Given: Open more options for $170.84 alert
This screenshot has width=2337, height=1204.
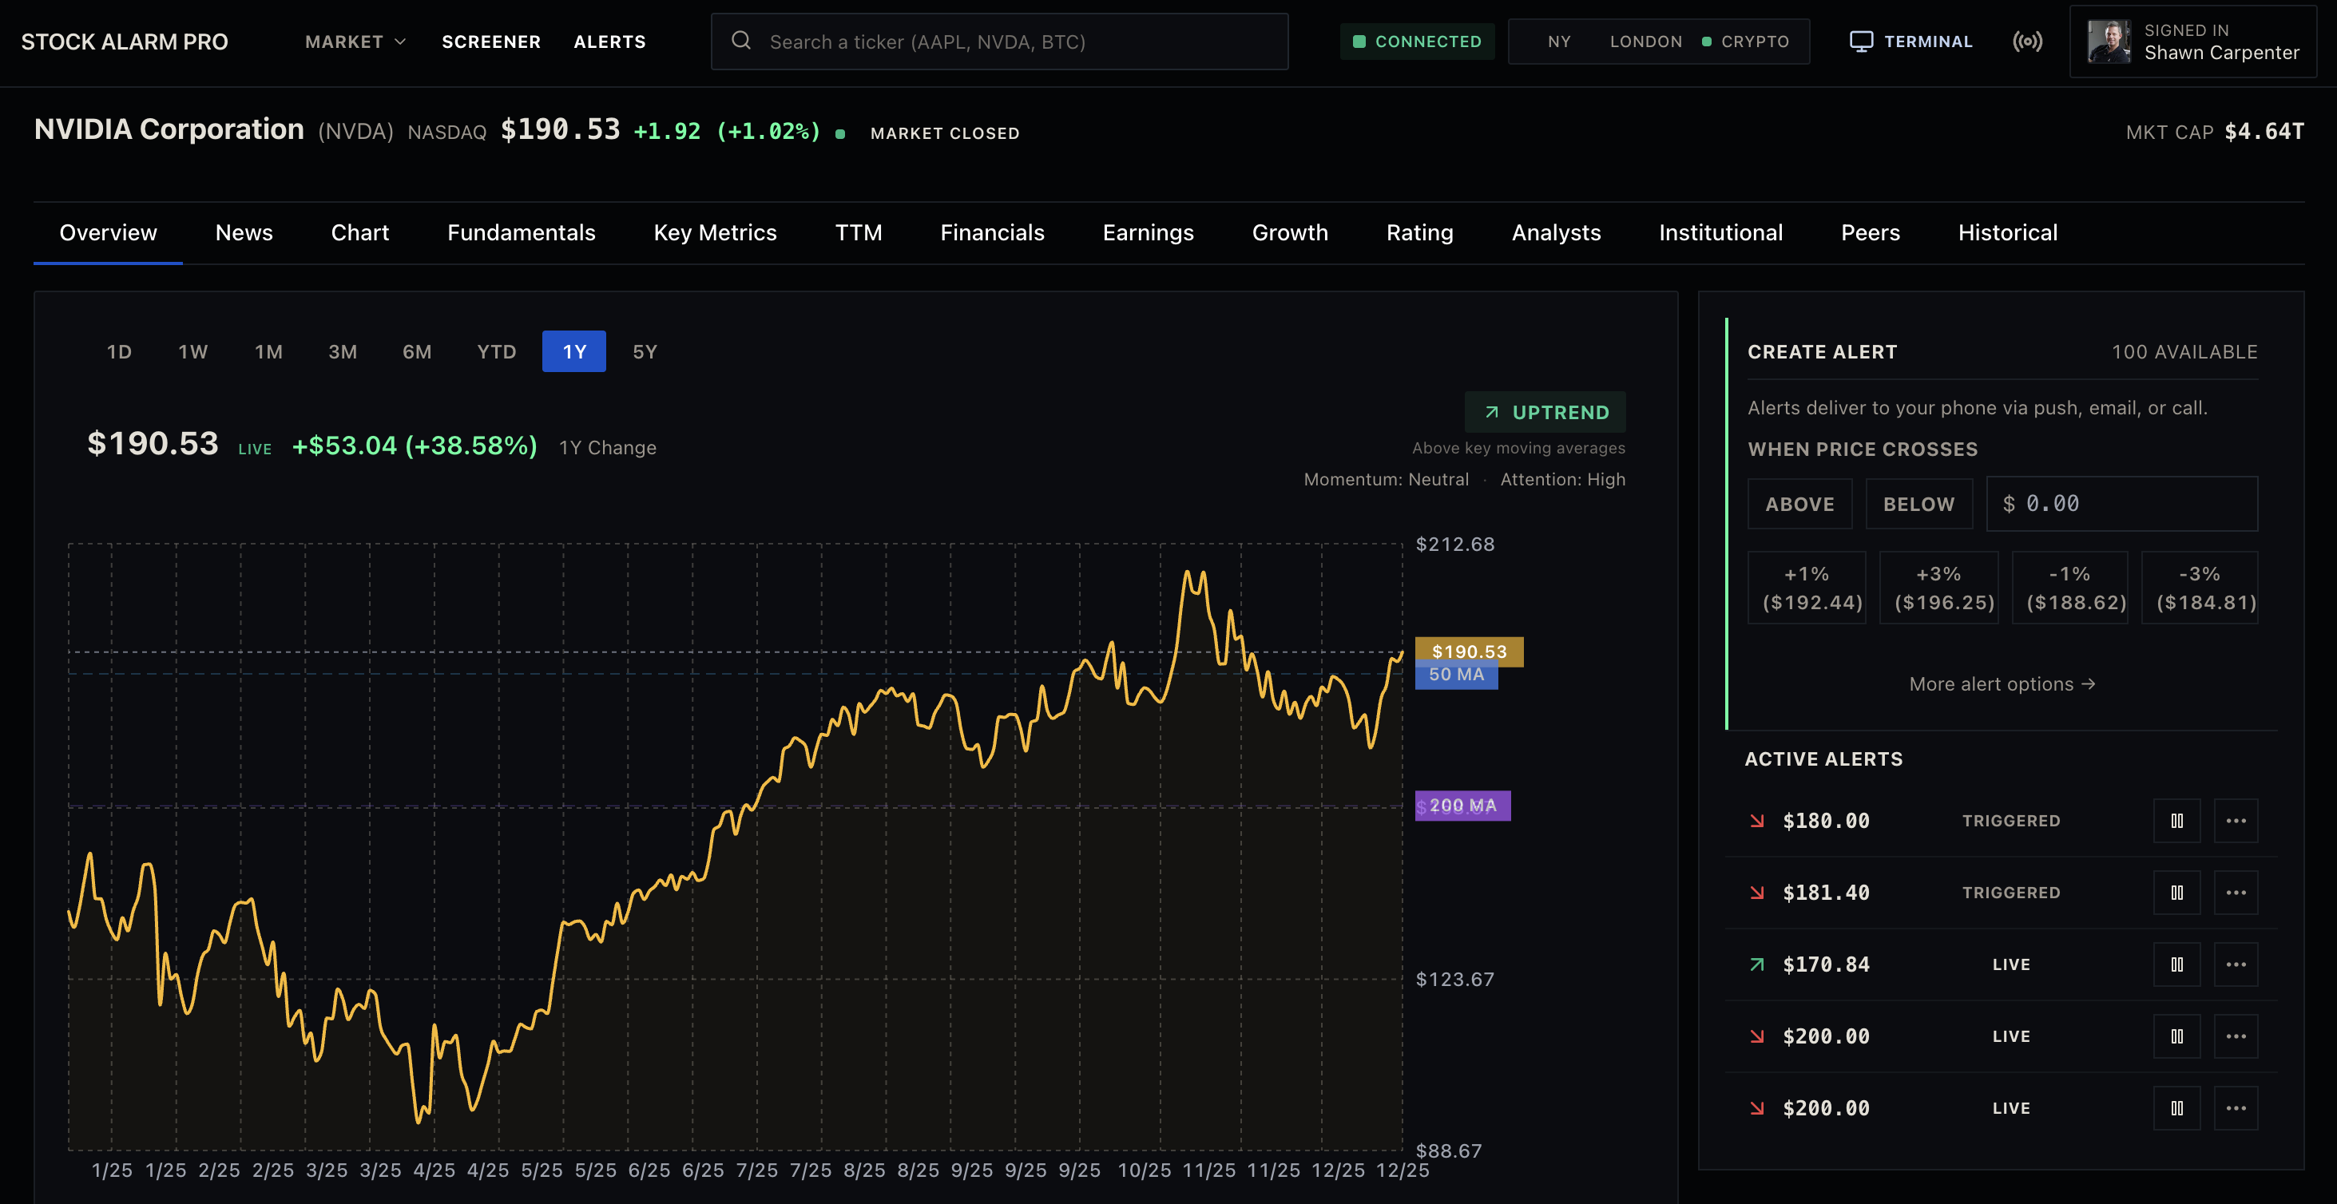Looking at the screenshot, I should (x=2236, y=964).
